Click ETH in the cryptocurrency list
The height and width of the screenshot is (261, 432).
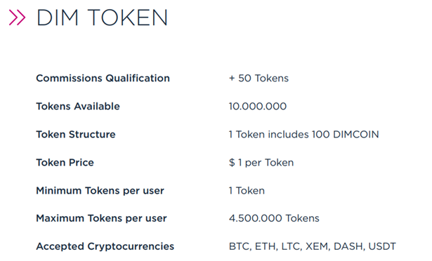click(266, 246)
